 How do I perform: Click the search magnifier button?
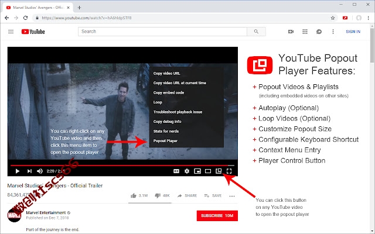tap(256, 32)
